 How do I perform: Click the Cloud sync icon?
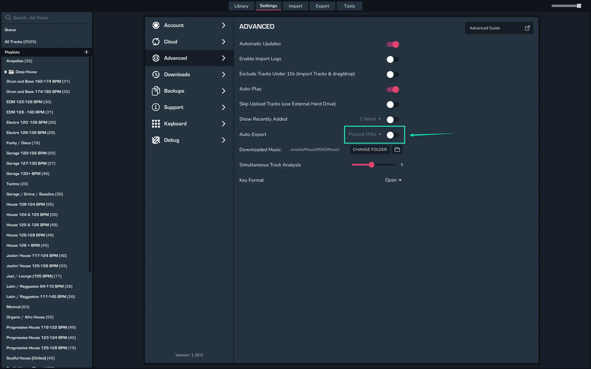coord(156,42)
